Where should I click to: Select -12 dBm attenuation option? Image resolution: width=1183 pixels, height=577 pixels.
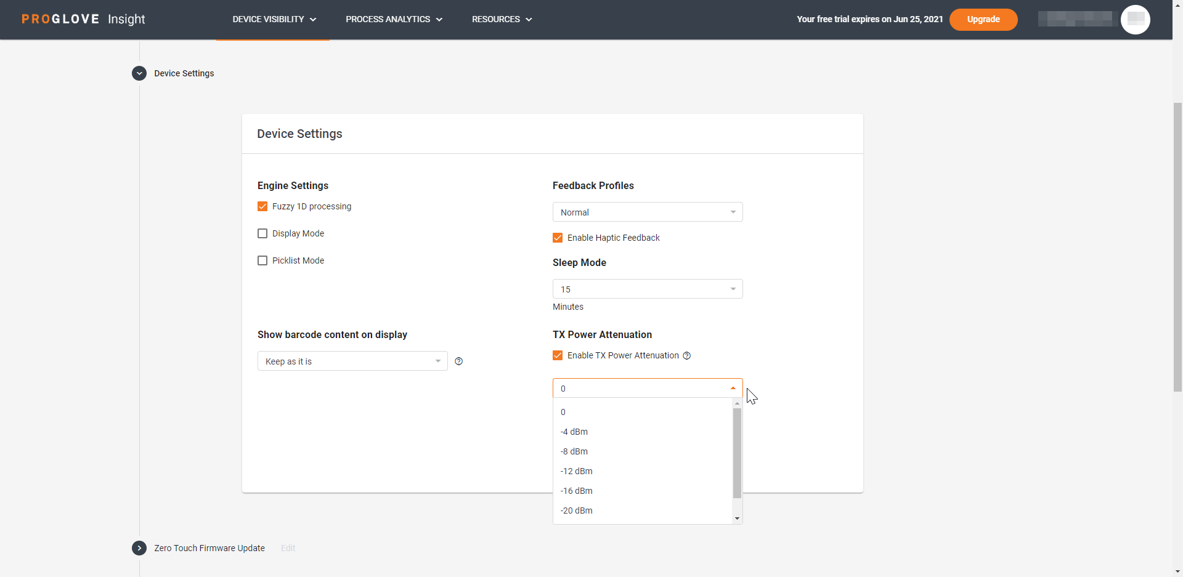(577, 471)
